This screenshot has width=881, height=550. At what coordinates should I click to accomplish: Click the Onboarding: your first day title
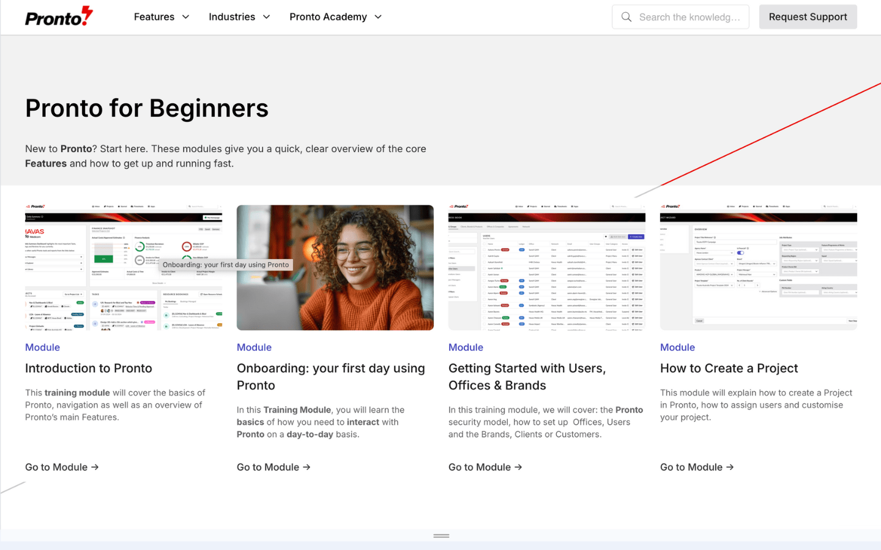(x=331, y=376)
